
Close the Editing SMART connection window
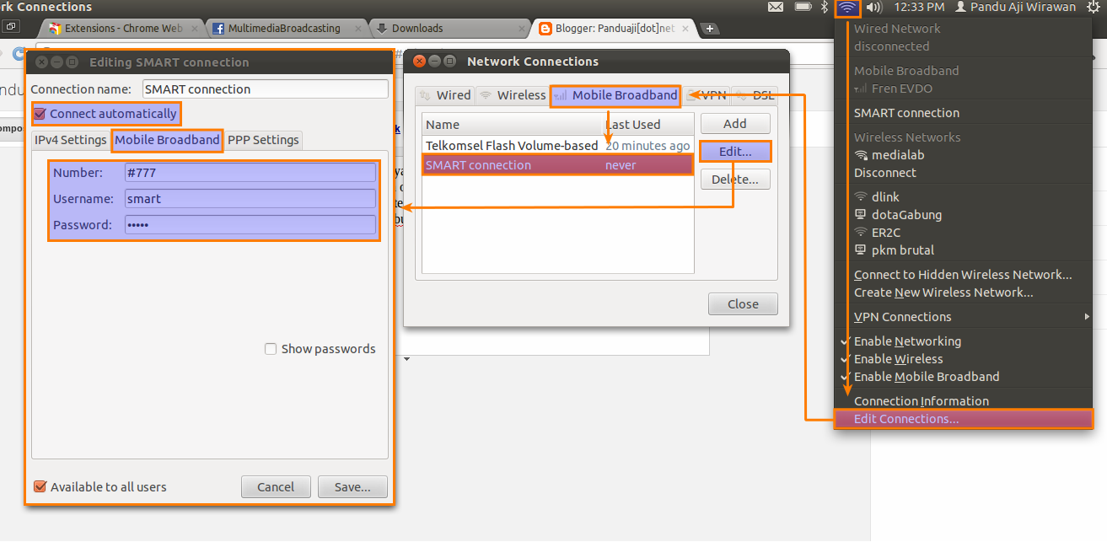(41, 62)
